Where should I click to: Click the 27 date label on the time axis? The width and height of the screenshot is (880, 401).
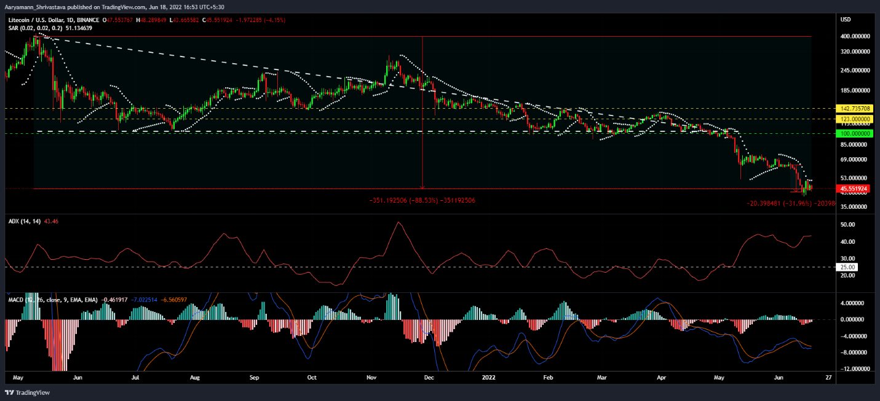pos(830,377)
